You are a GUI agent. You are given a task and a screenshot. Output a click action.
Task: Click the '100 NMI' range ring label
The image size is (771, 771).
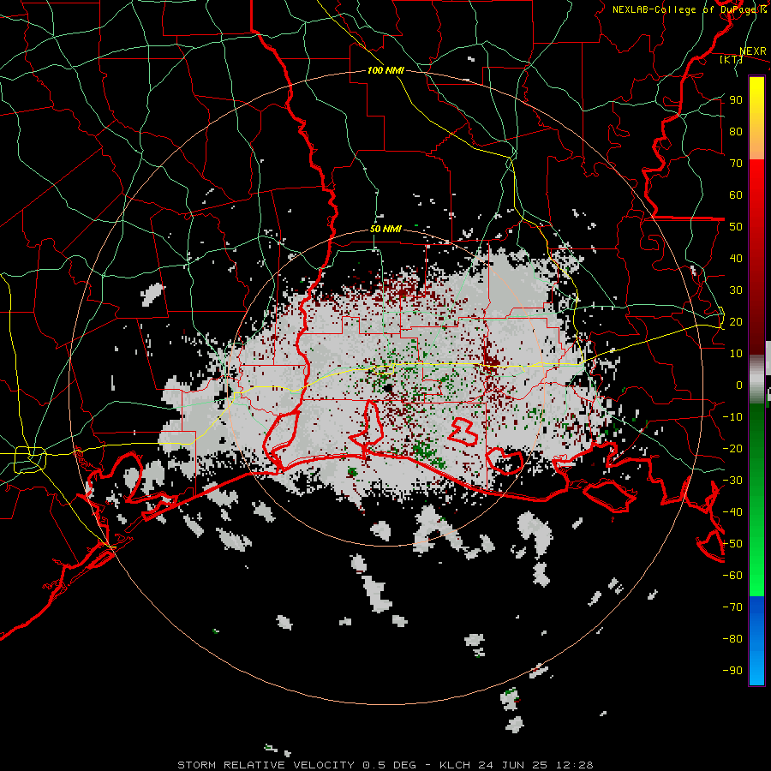[386, 70]
